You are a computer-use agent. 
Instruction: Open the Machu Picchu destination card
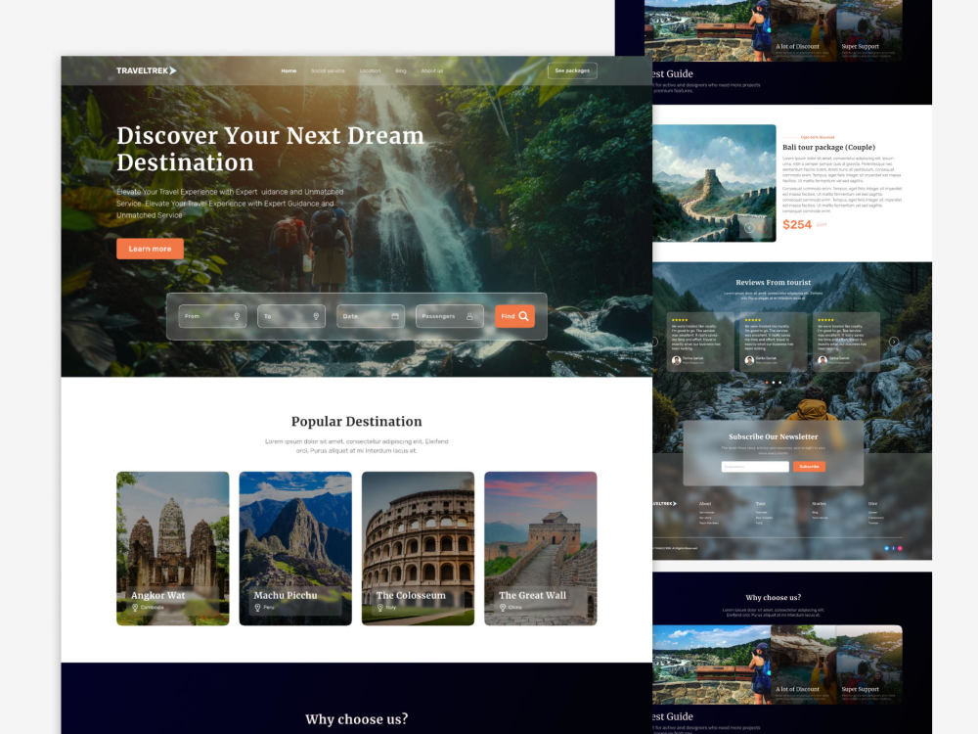tap(295, 548)
